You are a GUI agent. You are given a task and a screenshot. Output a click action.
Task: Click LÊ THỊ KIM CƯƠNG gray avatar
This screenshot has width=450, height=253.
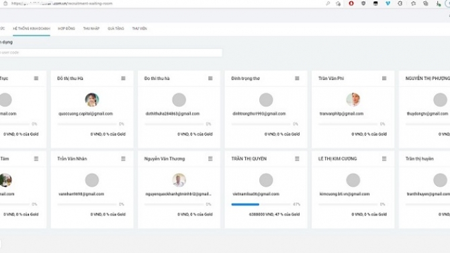click(x=353, y=180)
